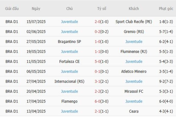Click the "Giải đấu" column header

12,8
